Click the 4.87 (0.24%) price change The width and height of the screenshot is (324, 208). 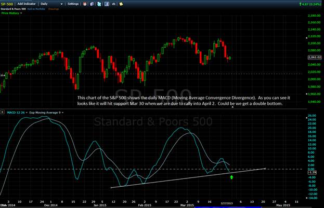(310, 4)
